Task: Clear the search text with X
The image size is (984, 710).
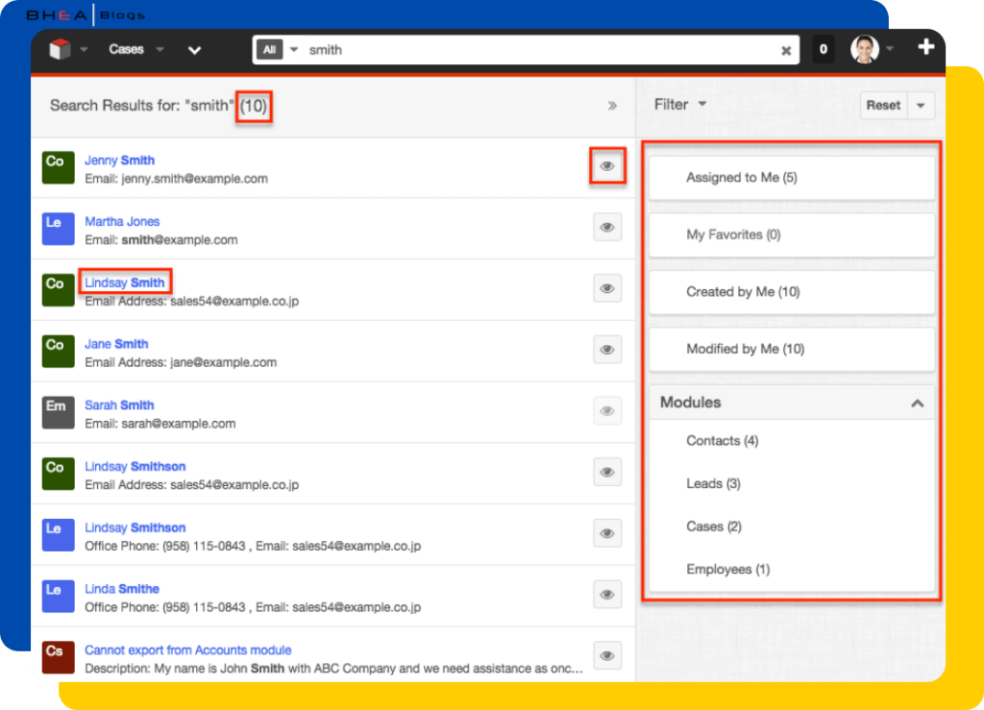Action: tap(786, 51)
